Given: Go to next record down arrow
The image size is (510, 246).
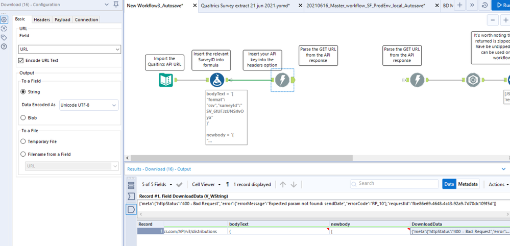Looking at the screenshot, I should pos(294,185).
